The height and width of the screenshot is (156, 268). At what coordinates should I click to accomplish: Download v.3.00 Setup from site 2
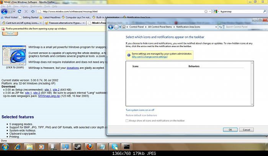pyautogui.click(x=56, y=89)
